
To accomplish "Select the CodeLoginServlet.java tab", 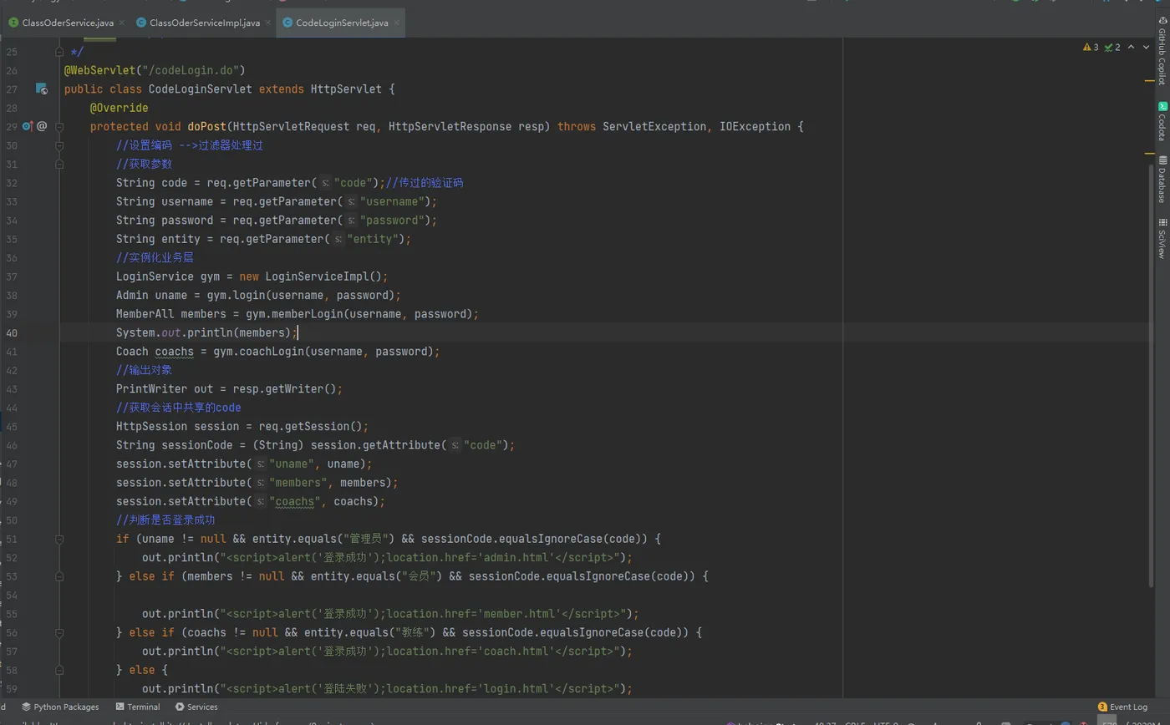I will [x=342, y=23].
